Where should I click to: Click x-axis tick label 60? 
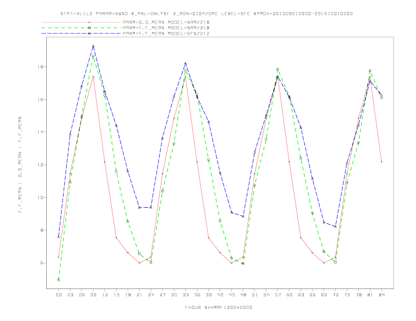click(289, 295)
